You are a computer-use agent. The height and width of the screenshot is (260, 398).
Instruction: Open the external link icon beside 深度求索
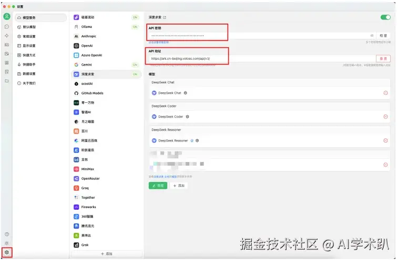click(165, 17)
